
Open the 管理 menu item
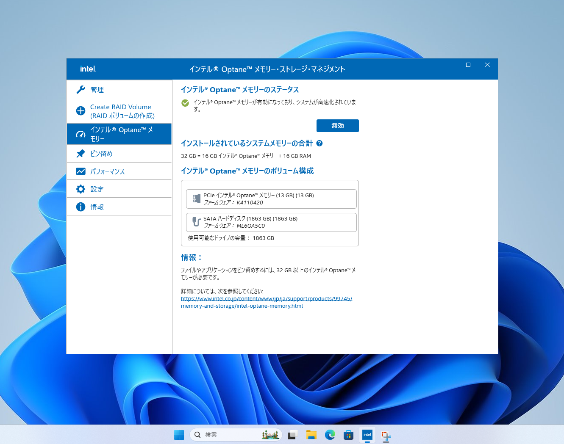pyautogui.click(x=119, y=90)
